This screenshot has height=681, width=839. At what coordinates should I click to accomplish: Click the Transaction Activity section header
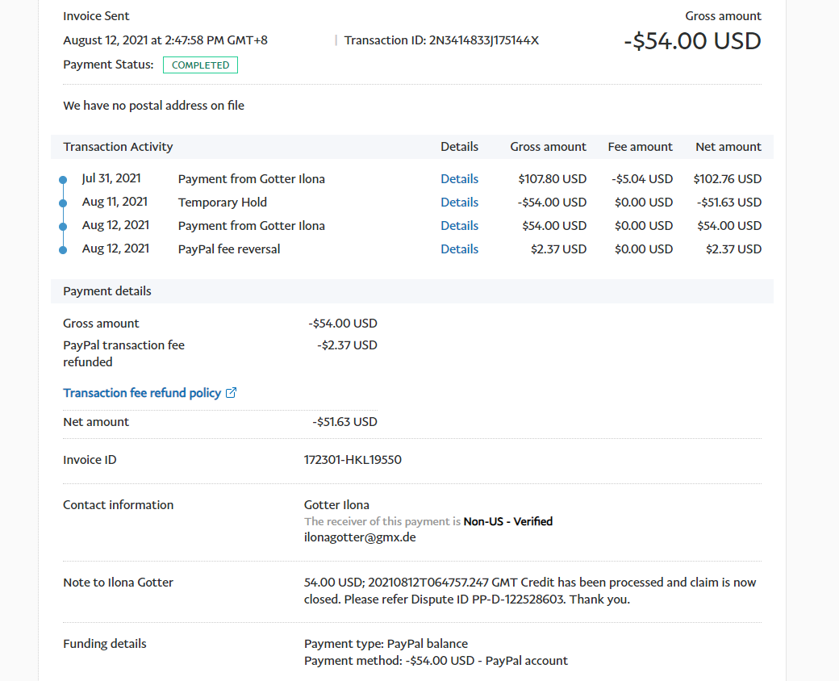[x=119, y=147]
